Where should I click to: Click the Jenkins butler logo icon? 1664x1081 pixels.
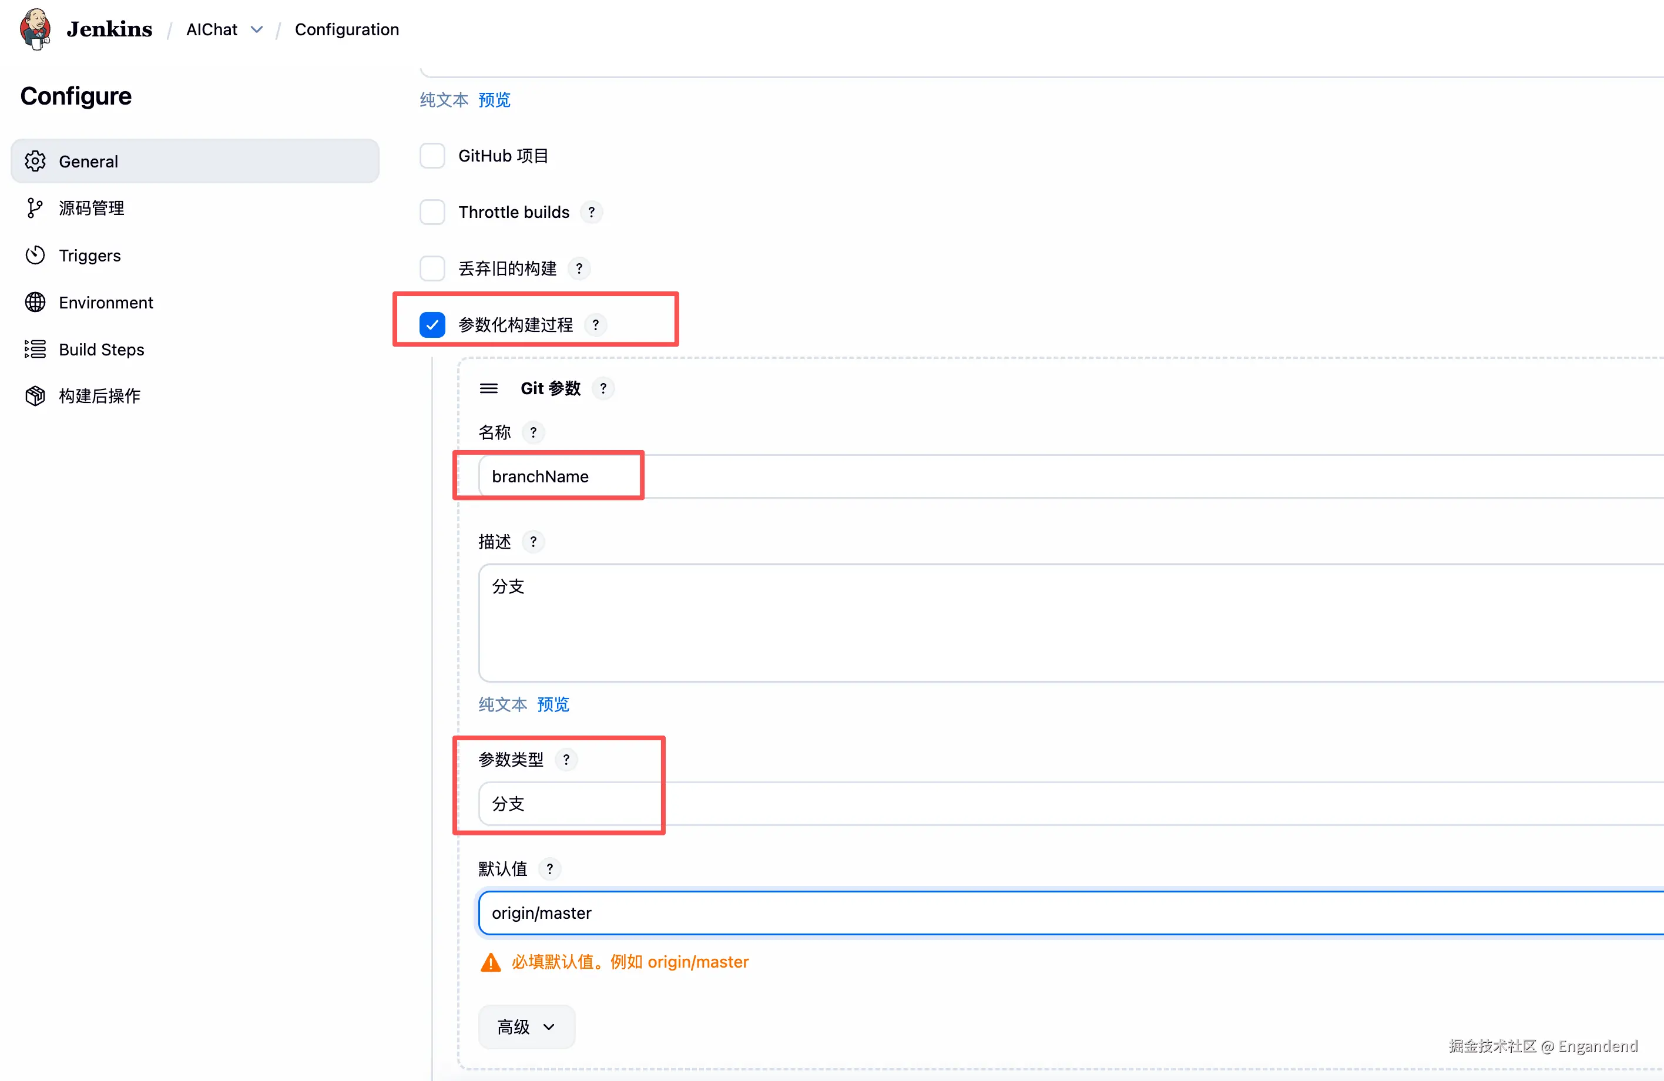(35, 29)
